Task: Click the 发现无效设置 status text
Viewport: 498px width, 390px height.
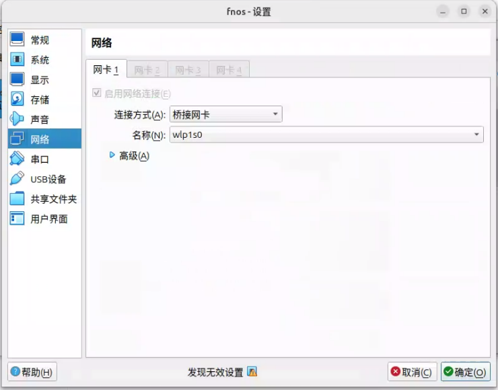Action: click(215, 372)
